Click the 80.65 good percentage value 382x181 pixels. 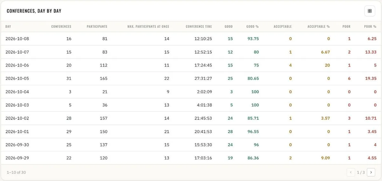pos(253,79)
